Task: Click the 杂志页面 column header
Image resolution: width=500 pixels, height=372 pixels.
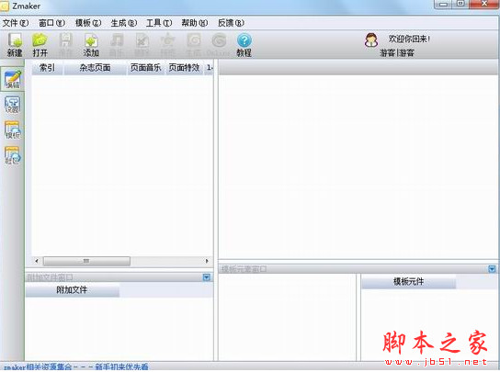Action: click(96, 68)
